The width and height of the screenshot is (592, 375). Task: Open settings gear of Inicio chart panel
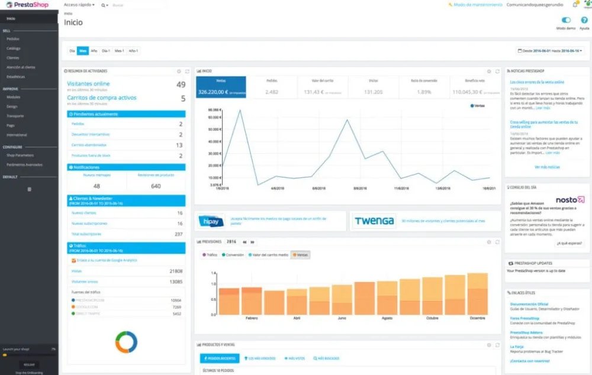tap(489, 71)
